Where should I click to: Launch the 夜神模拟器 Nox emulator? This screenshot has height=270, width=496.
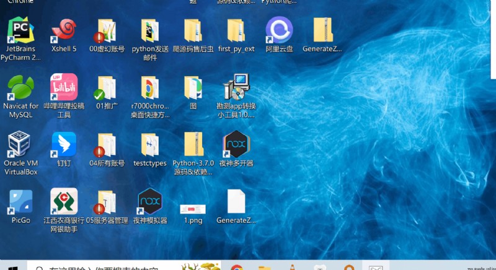click(150, 201)
